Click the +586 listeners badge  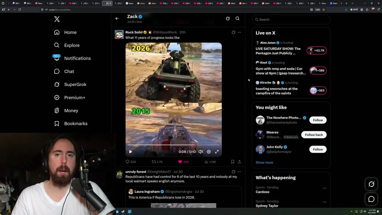(x=318, y=70)
